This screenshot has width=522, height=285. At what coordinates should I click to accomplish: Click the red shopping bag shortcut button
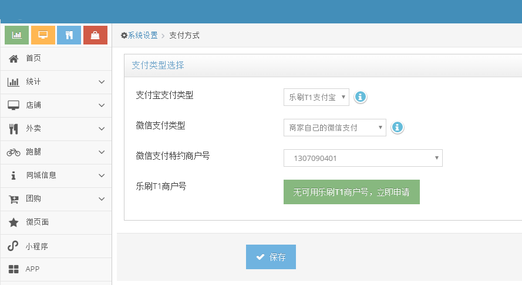tap(95, 35)
